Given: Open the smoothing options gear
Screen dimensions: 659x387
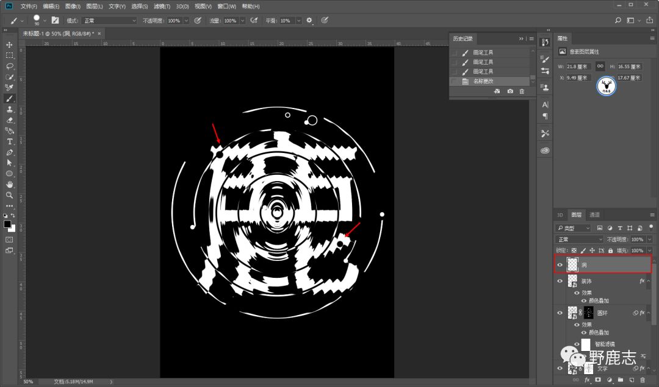Looking at the screenshot, I should pyautogui.click(x=309, y=20).
